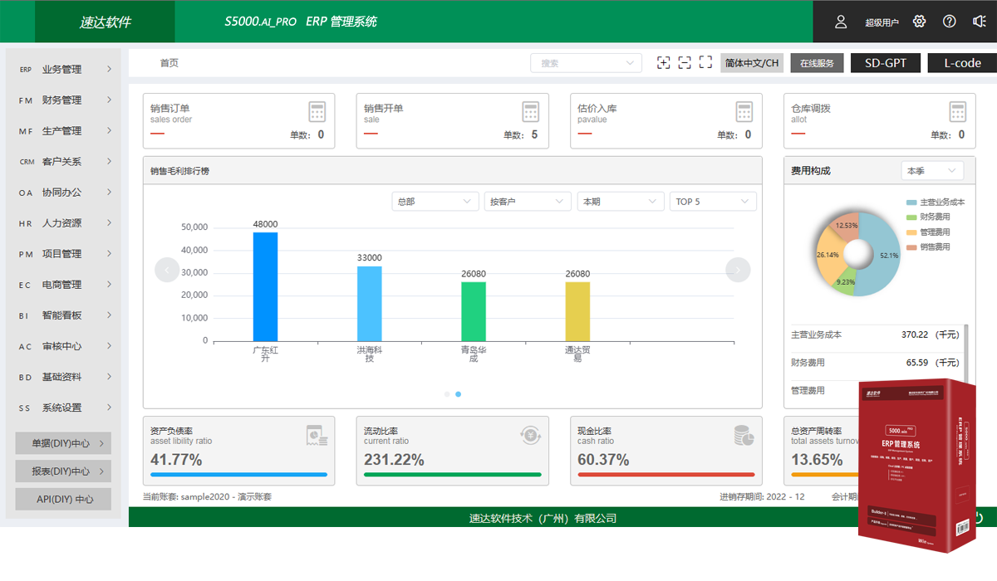997x581 pixels.
Task: Enter fullscreen with the expand icon
Action: click(705, 62)
